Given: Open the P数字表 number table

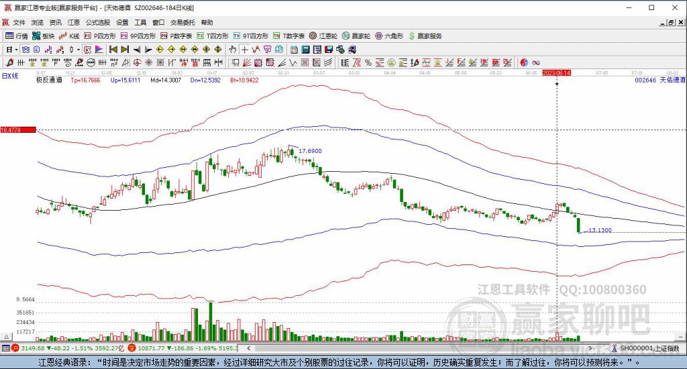Looking at the screenshot, I should coord(176,36).
